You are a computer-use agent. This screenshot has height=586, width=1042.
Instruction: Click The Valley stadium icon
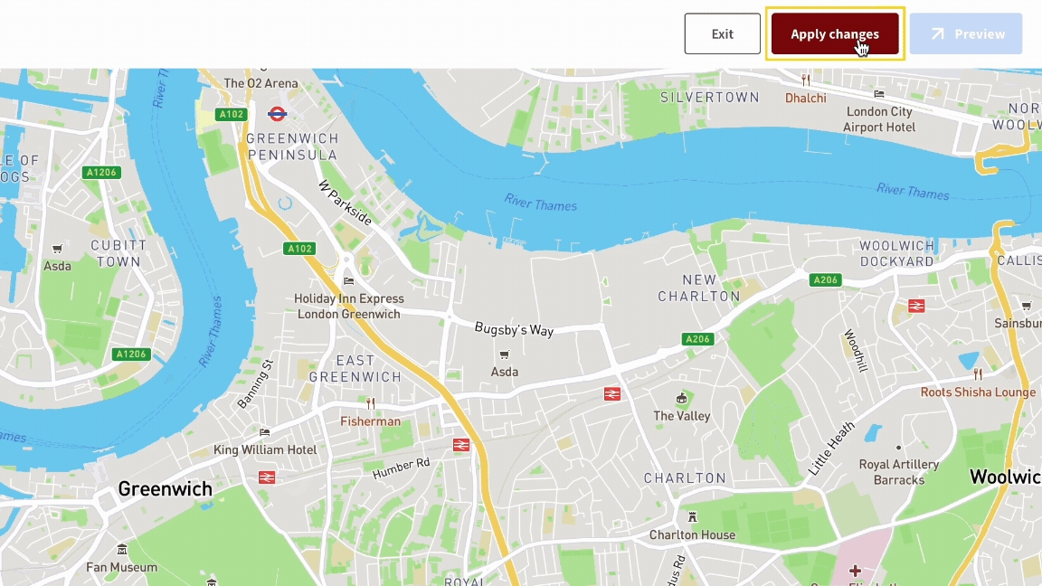point(681,399)
